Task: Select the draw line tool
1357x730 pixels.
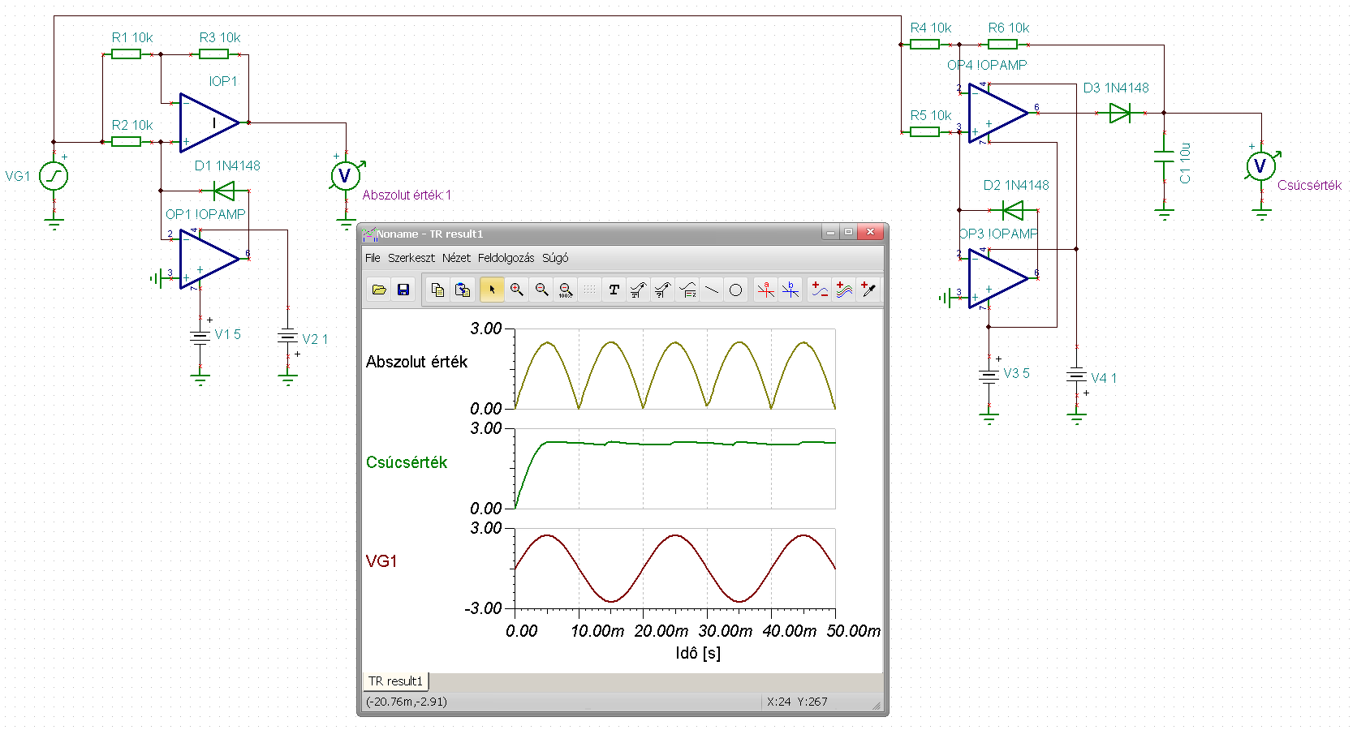Action: pos(712,290)
